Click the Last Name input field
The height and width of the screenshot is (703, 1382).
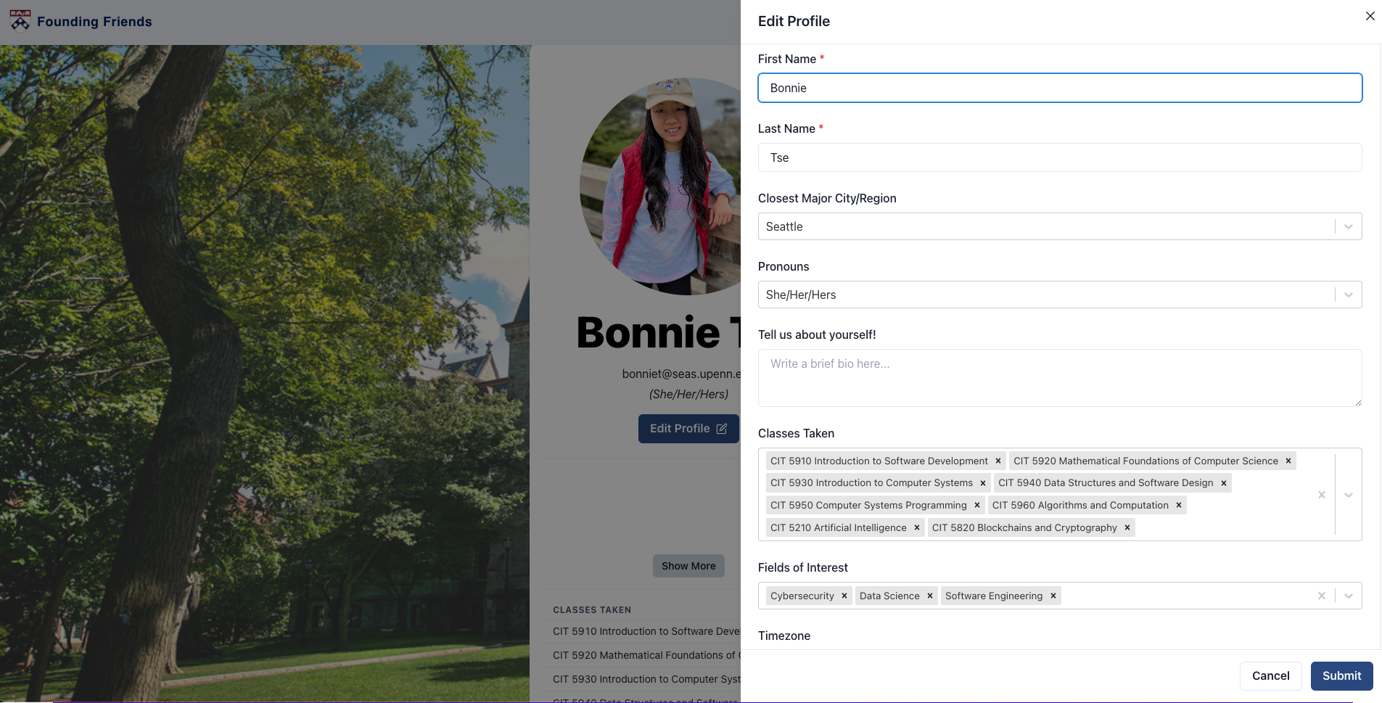click(1060, 157)
